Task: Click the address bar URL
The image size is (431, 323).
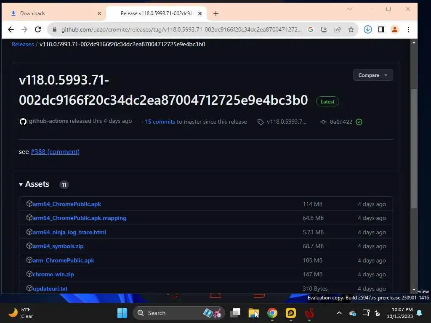Action: coord(181,29)
